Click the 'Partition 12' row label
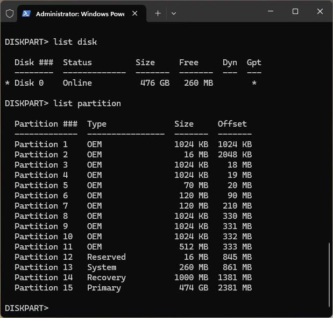The height and width of the screenshot is (318, 333). [44, 257]
